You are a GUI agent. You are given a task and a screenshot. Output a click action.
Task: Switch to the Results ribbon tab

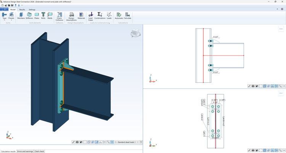22,9
